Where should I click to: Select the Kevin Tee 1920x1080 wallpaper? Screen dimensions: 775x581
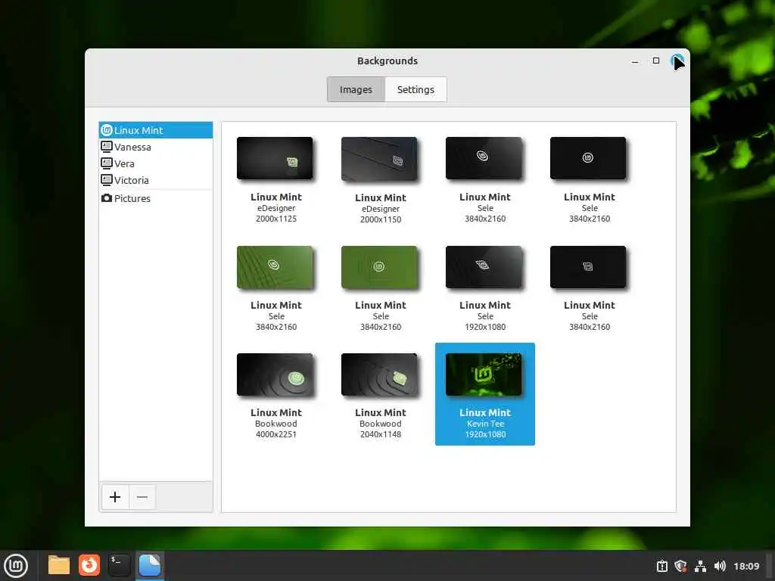485,394
